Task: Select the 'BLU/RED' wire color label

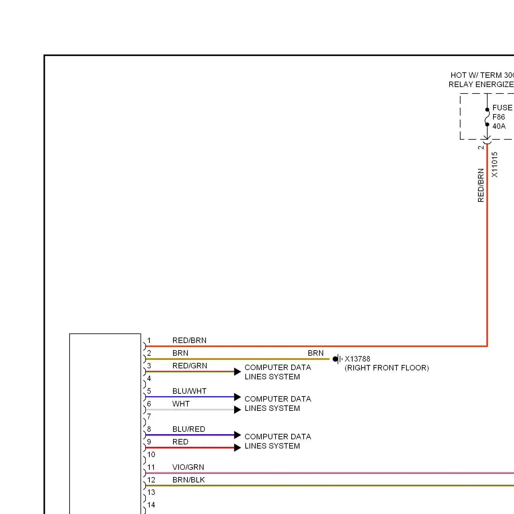Action: point(189,429)
